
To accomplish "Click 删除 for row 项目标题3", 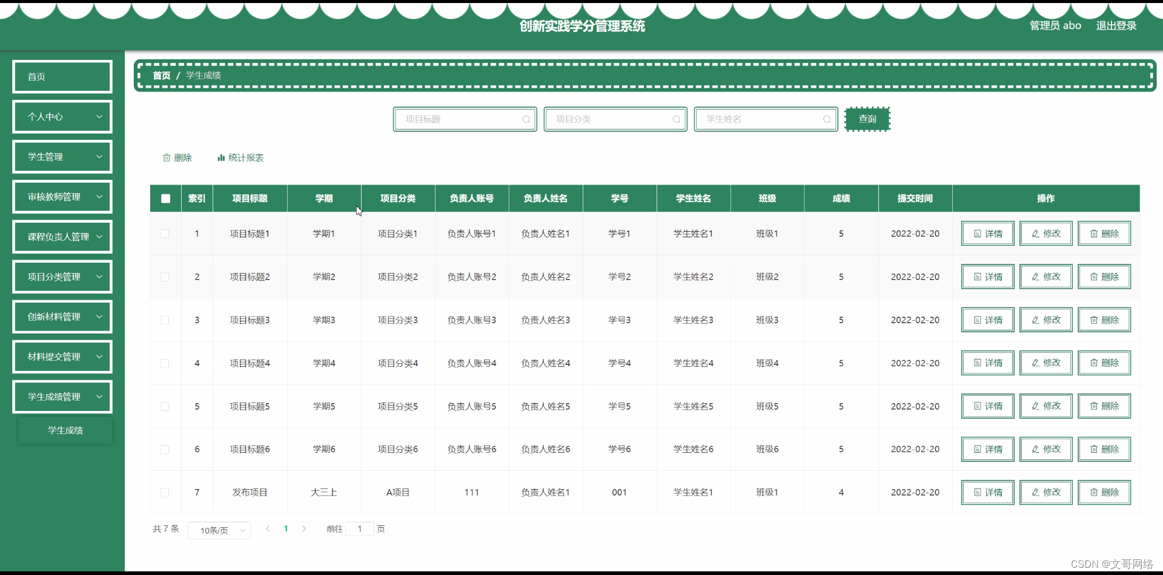I will [1104, 320].
